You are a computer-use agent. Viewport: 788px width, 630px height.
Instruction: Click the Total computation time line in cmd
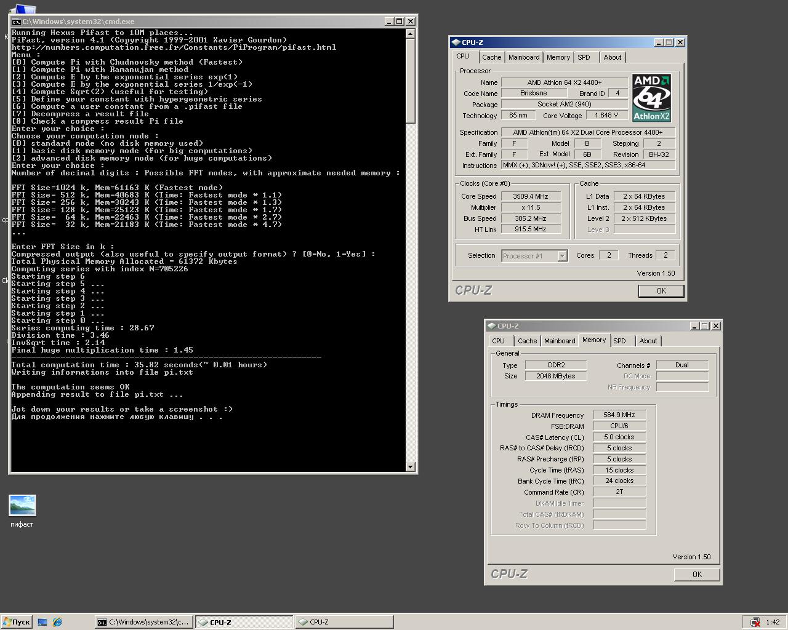[140, 365]
